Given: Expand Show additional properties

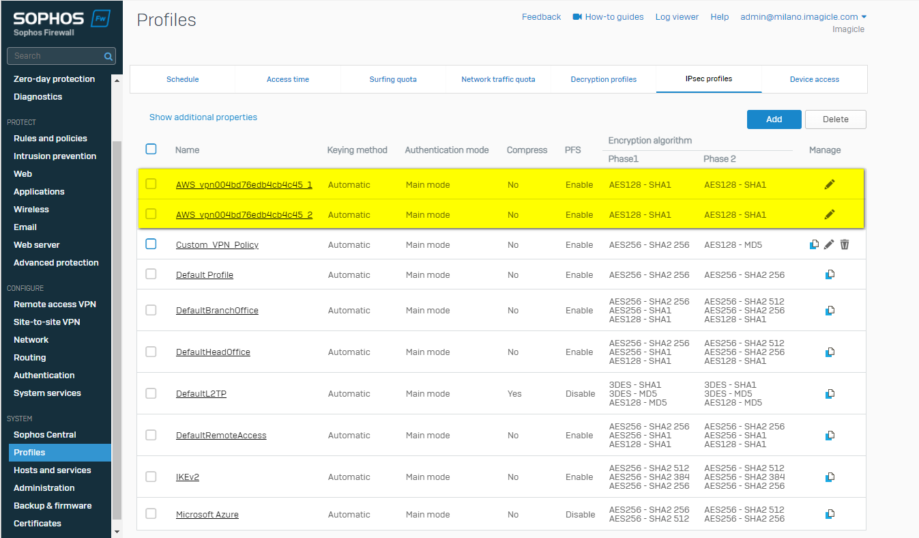Looking at the screenshot, I should point(203,117).
